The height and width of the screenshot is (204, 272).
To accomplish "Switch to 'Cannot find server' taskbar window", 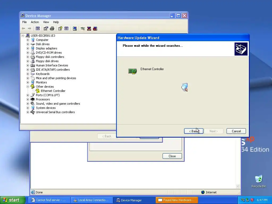I will 49,200.
